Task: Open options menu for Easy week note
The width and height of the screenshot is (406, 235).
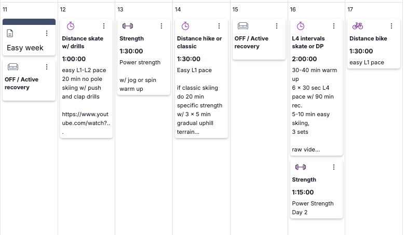Action: [47, 33]
